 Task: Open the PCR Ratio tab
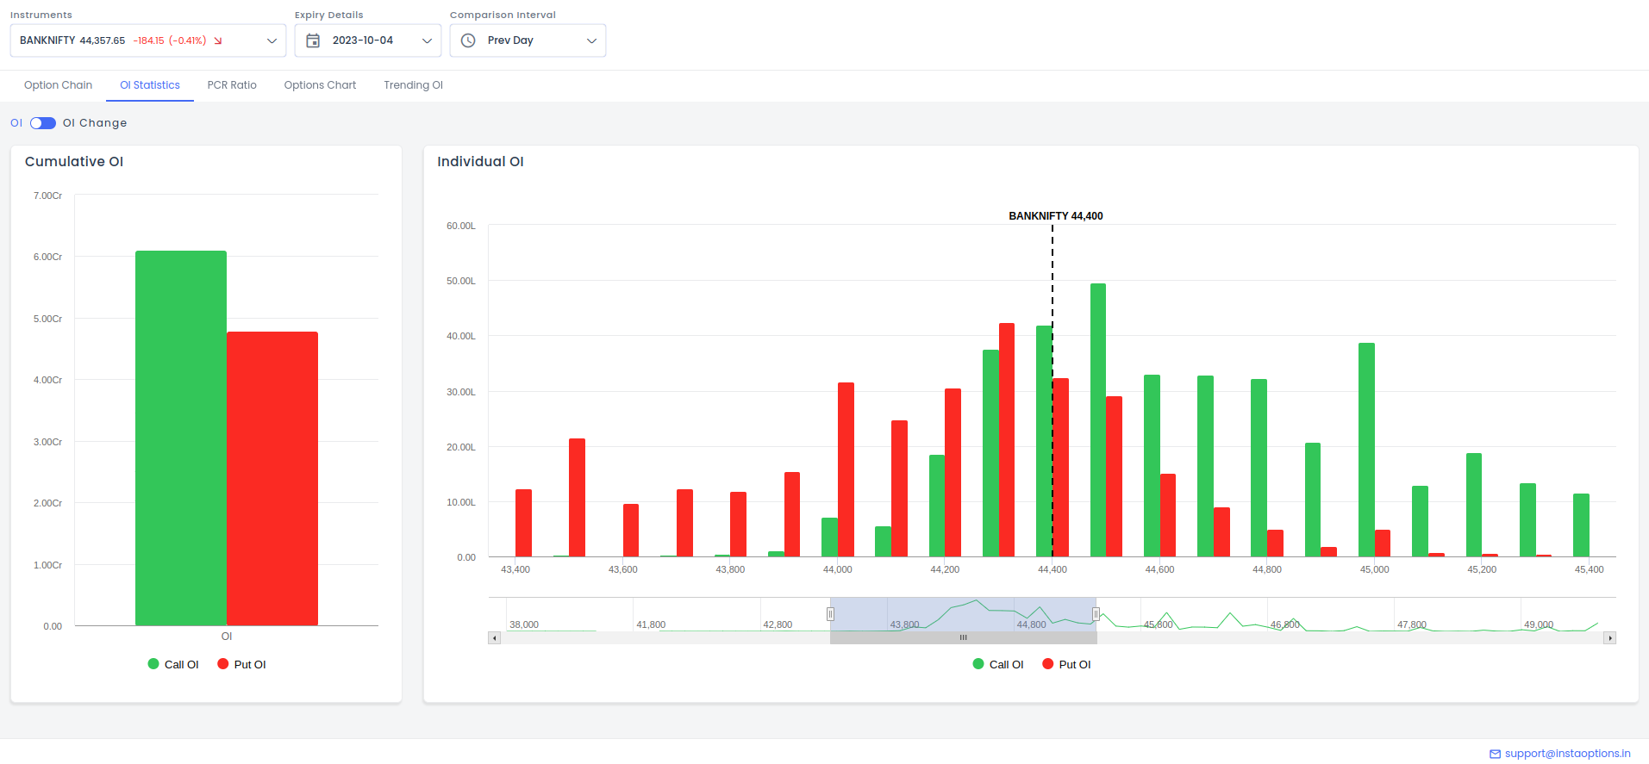(232, 85)
